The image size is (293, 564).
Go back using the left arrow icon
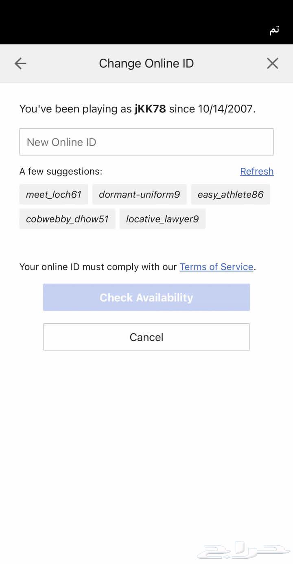click(20, 63)
